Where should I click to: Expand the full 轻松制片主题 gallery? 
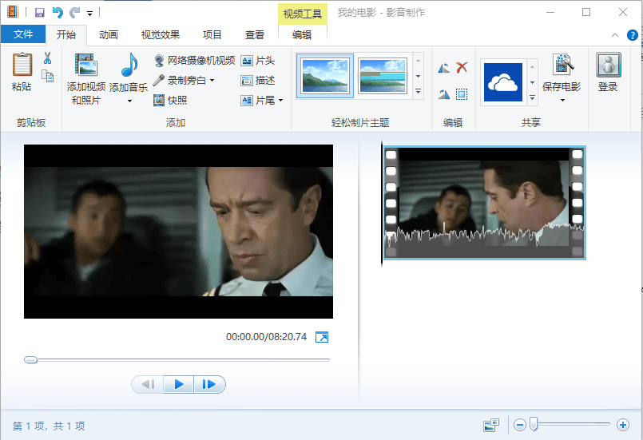[x=418, y=92]
